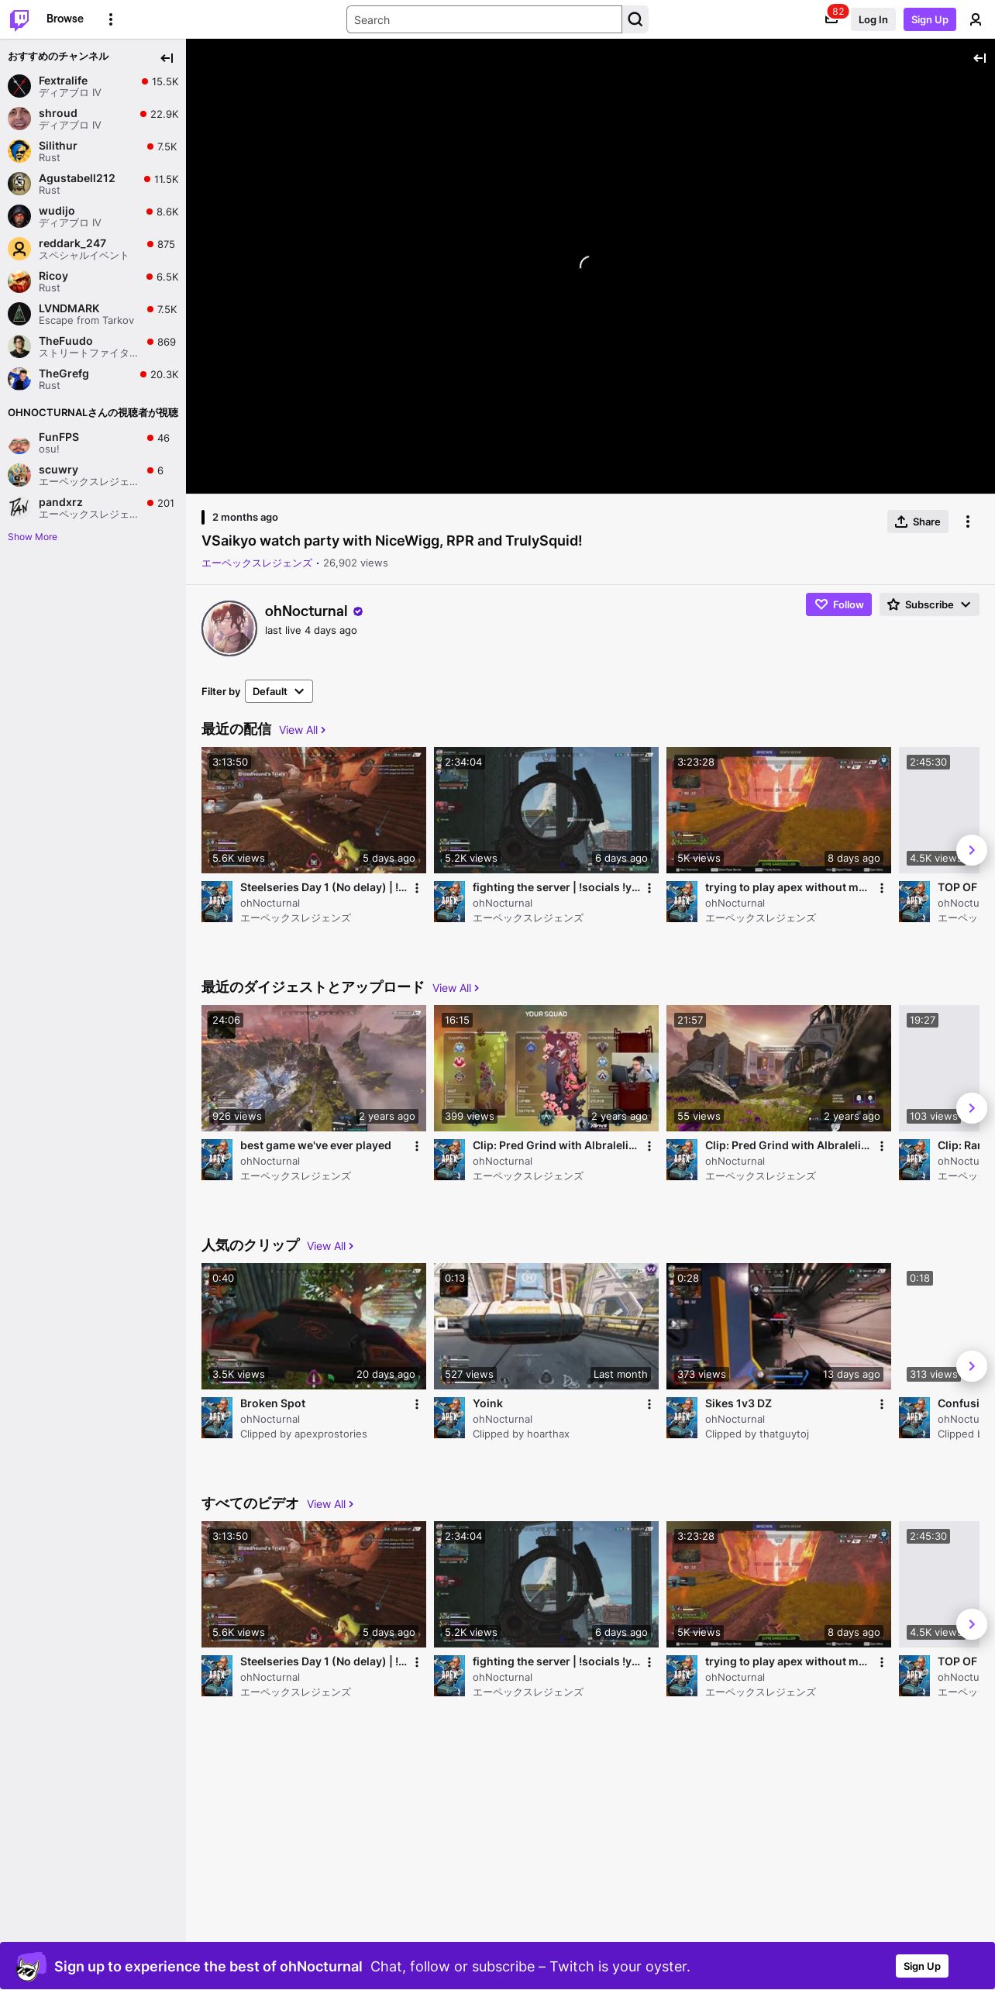This screenshot has height=1990, width=995.
Task: Play the 16:15 Pred Grind thumbnail
Action: pyautogui.click(x=546, y=1068)
